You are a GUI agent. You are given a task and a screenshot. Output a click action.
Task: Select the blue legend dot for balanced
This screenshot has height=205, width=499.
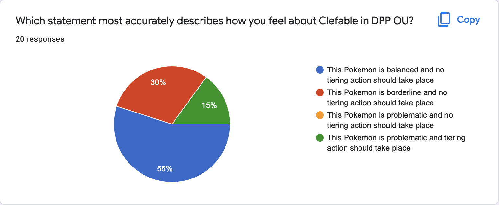pyautogui.click(x=320, y=70)
